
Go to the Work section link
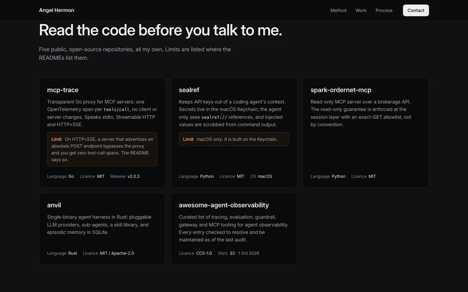(361, 10)
